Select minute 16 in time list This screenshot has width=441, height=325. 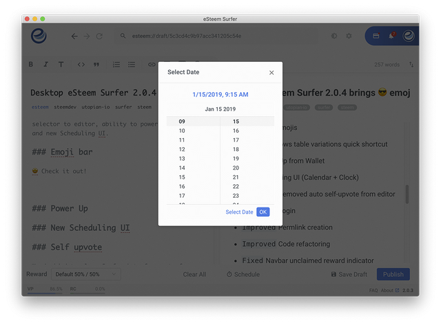pos(247,131)
